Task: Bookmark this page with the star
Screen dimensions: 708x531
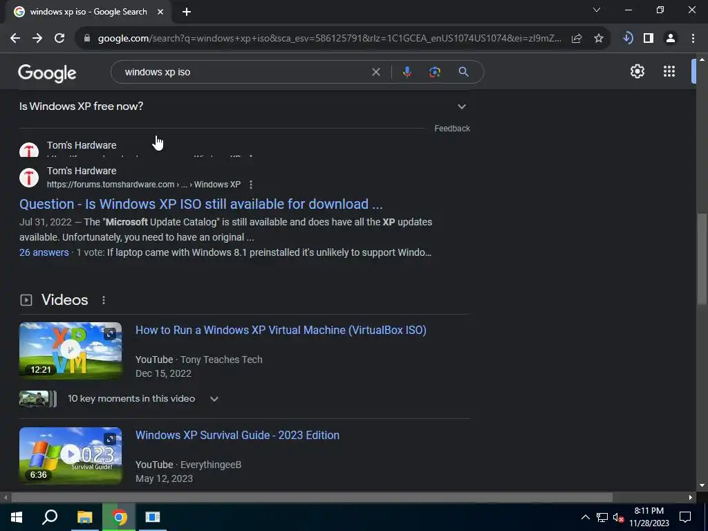Action: tap(599, 39)
